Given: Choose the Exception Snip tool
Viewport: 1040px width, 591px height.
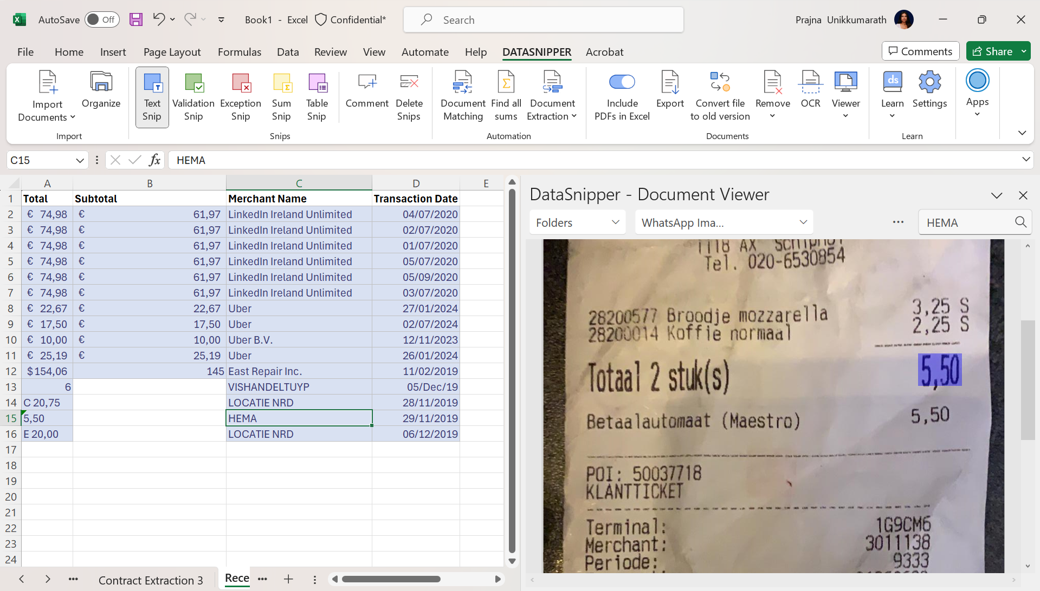Looking at the screenshot, I should pyautogui.click(x=241, y=97).
